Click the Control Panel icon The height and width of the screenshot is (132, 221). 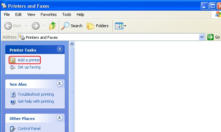(x=13, y=128)
